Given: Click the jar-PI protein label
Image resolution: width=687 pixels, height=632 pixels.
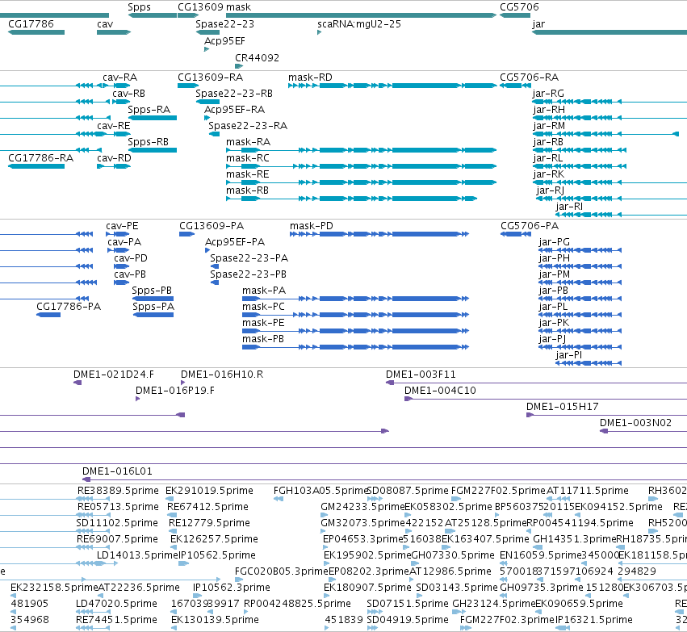Looking at the screenshot, I should (x=568, y=355).
